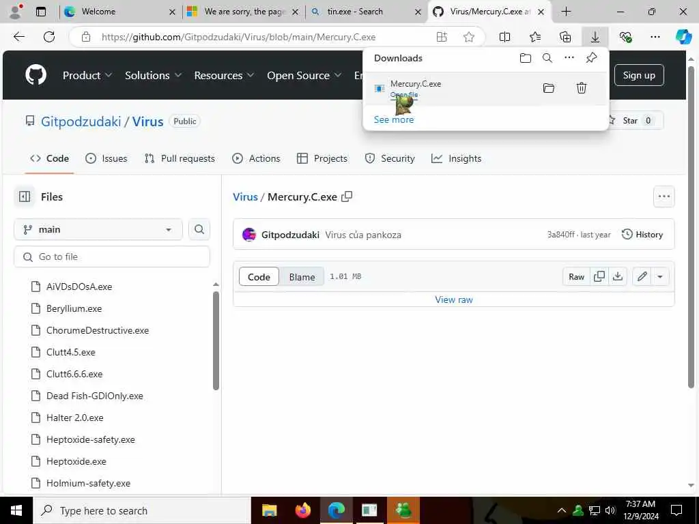Open Firefox from taskbar

click(x=302, y=510)
